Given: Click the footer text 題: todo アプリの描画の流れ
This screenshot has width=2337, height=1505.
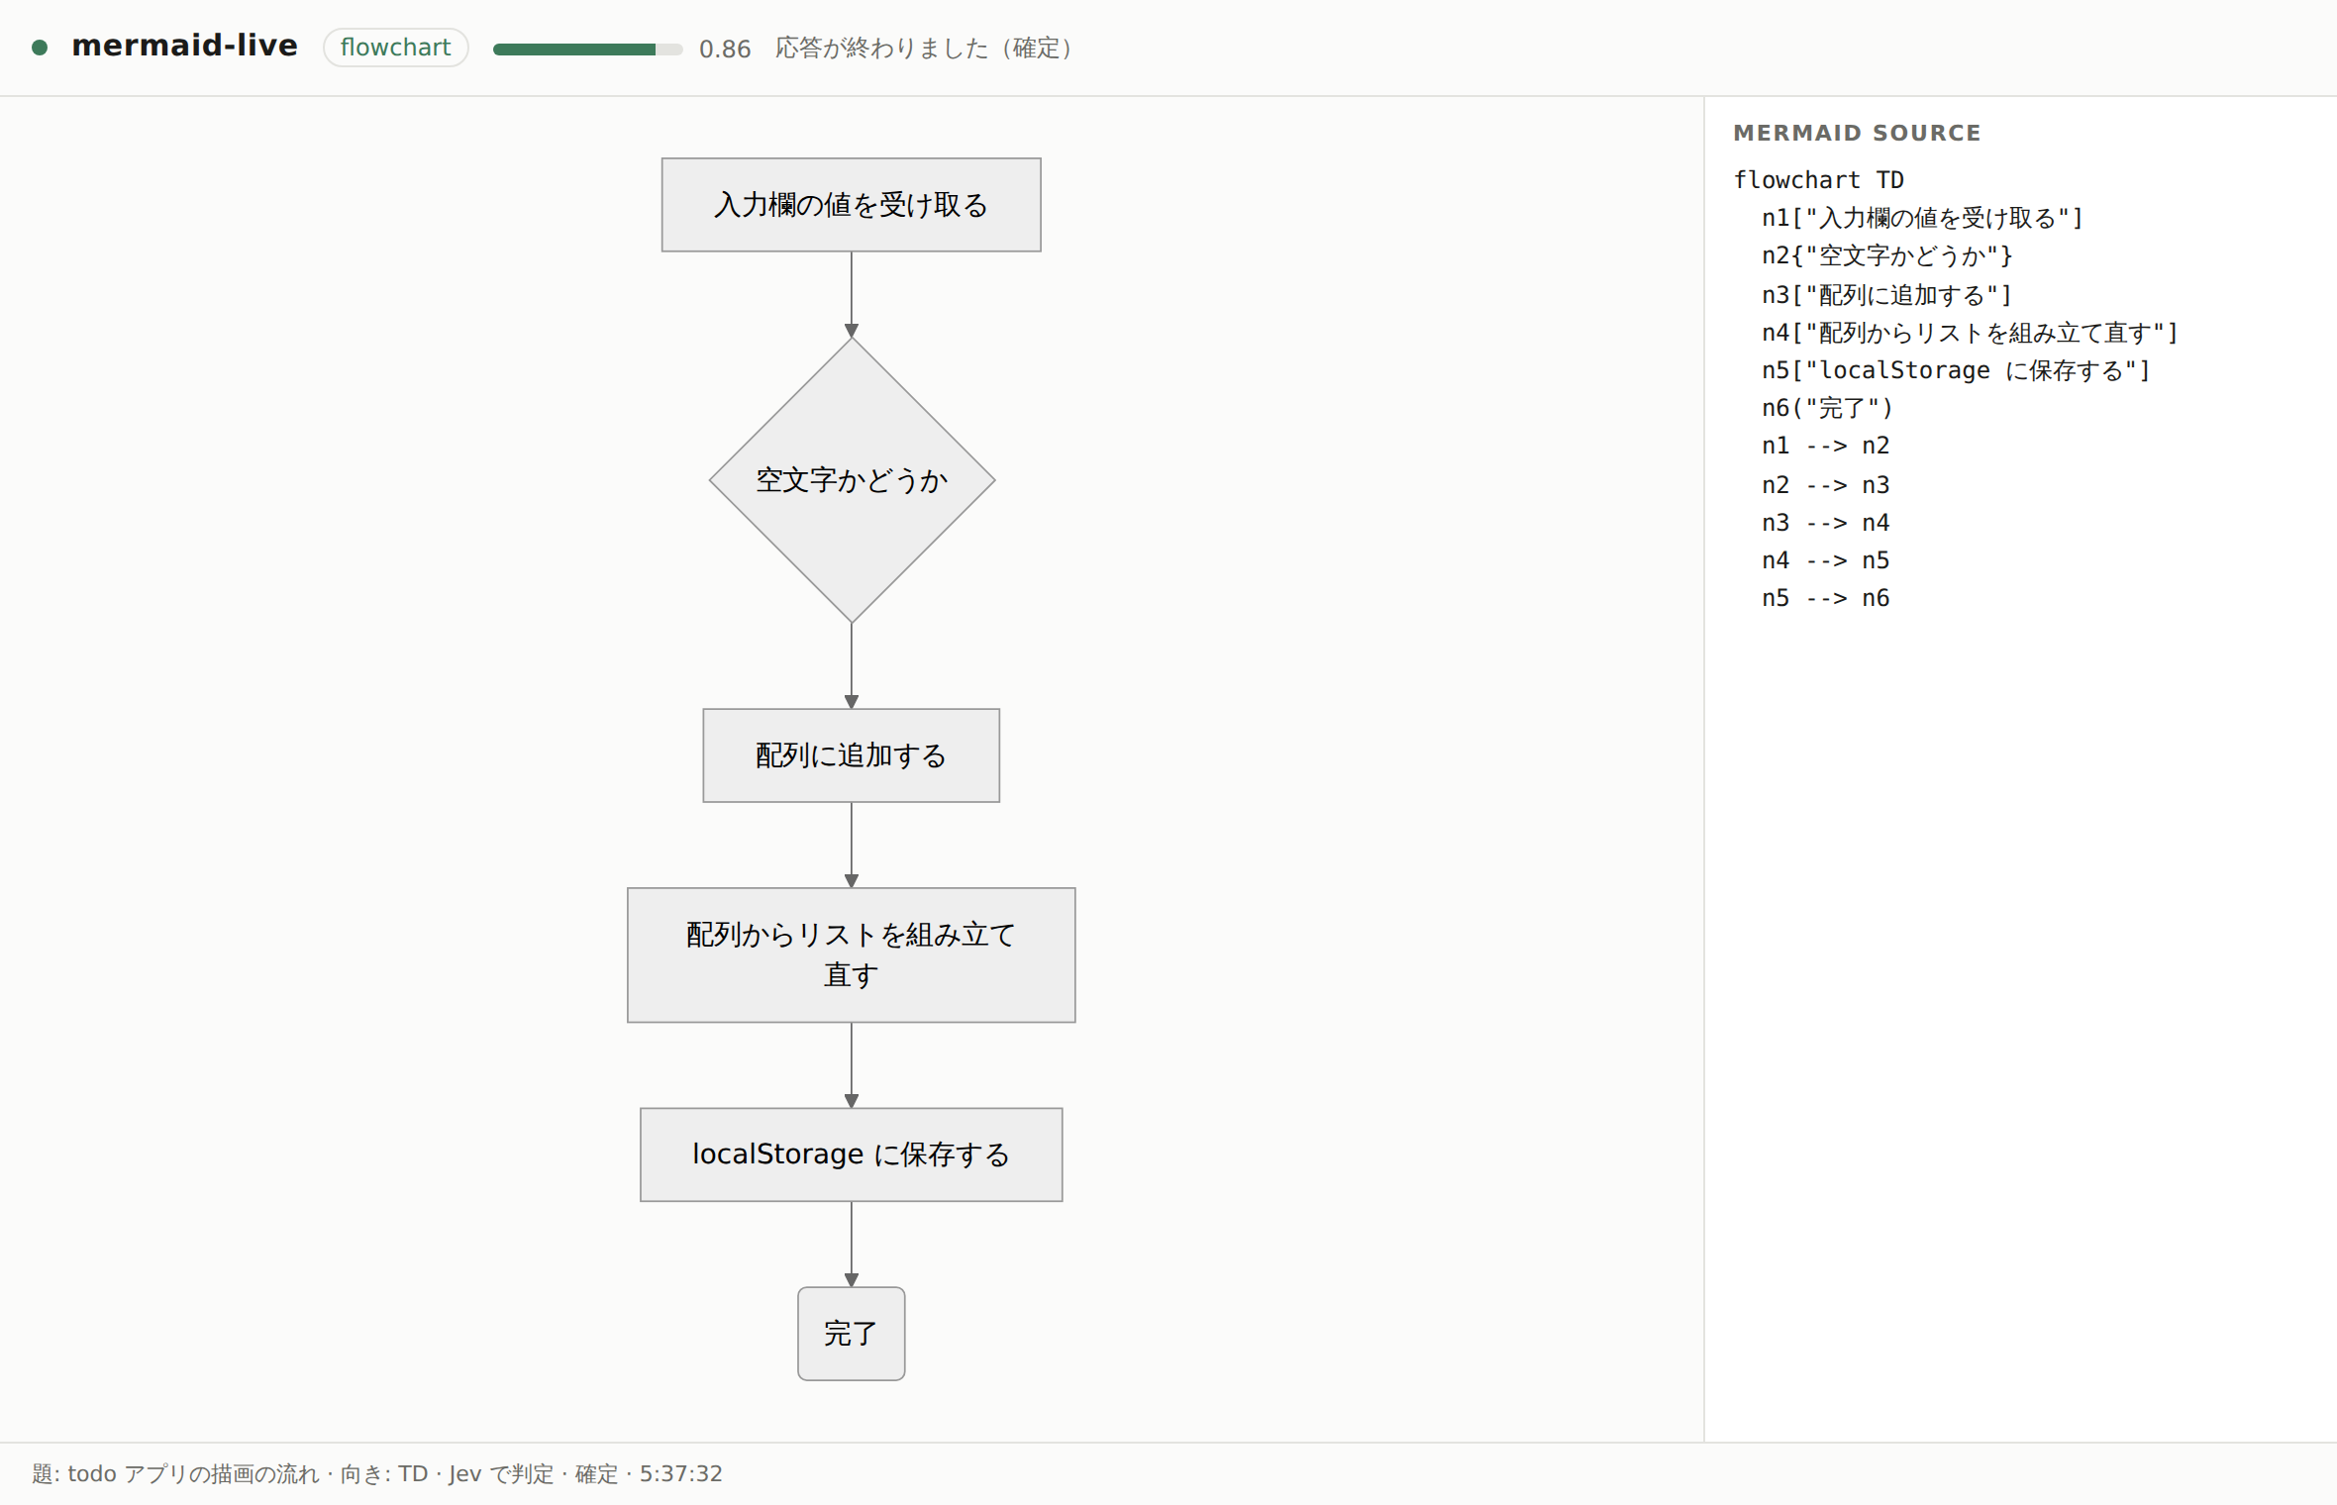Looking at the screenshot, I should (175, 1473).
